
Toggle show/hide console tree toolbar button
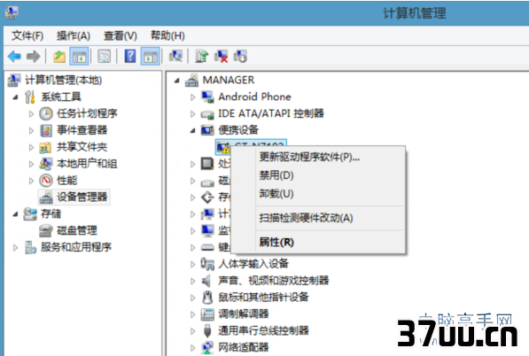(79, 57)
